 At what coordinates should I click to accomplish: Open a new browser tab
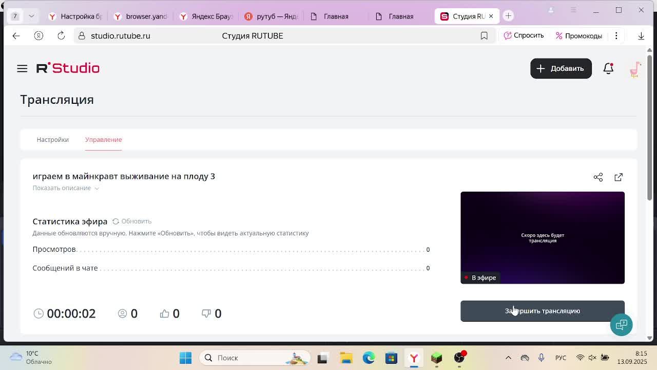point(508,16)
